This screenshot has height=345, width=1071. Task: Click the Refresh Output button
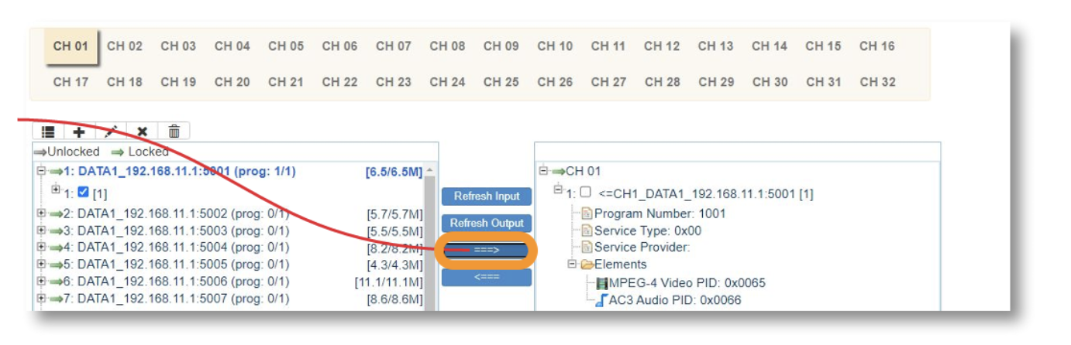click(x=487, y=223)
